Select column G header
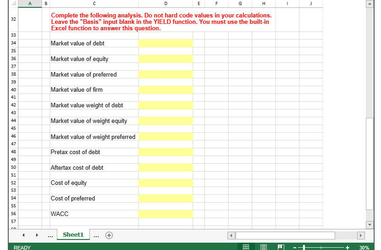This screenshot has height=250, width=381. pos(240,4)
